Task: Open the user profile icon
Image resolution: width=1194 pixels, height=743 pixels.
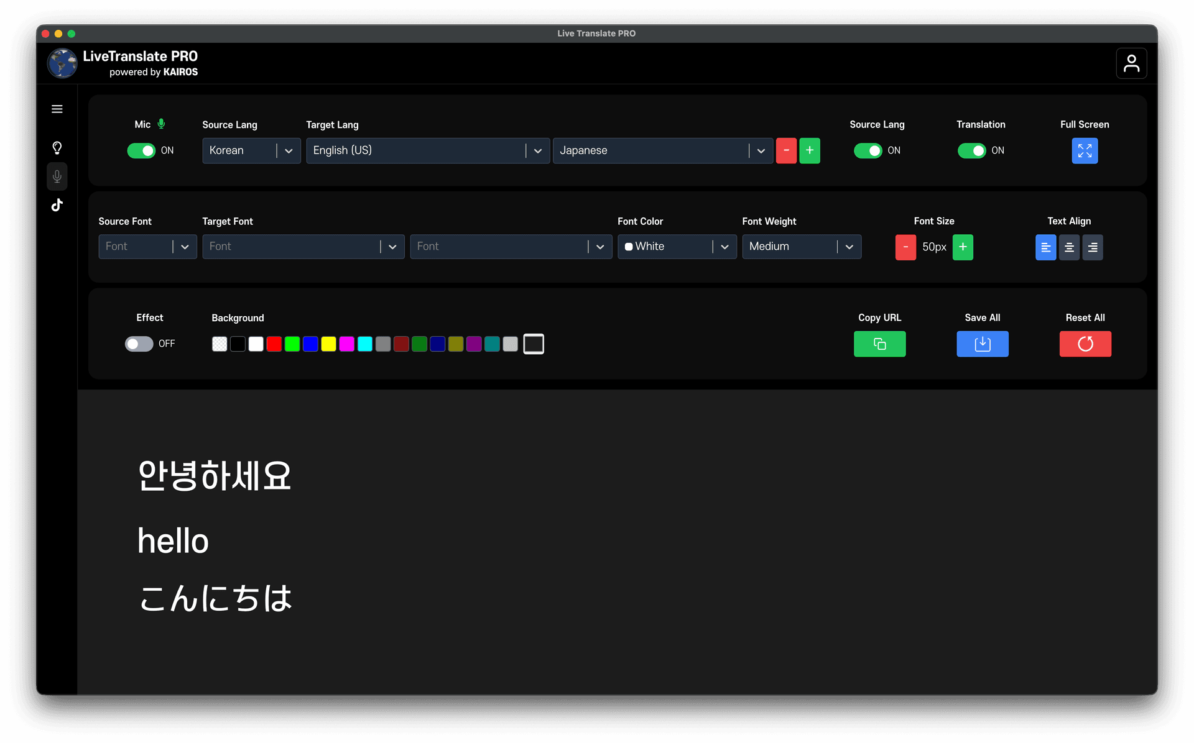Action: click(1132, 63)
